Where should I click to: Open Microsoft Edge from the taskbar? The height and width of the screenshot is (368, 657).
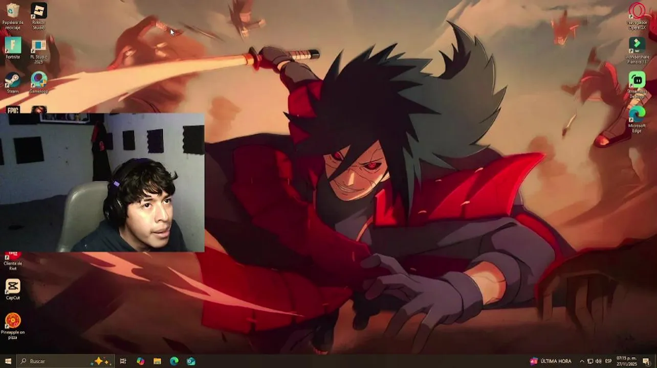click(x=174, y=361)
